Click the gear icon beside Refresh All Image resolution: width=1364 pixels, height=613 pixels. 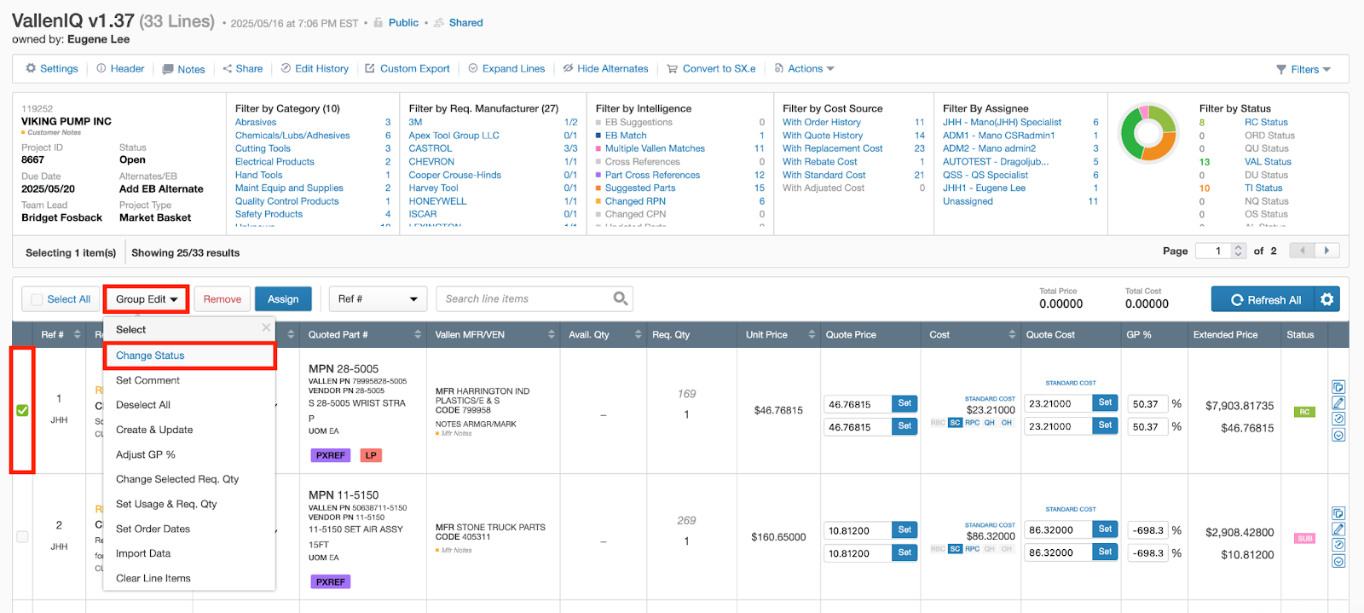(x=1326, y=299)
